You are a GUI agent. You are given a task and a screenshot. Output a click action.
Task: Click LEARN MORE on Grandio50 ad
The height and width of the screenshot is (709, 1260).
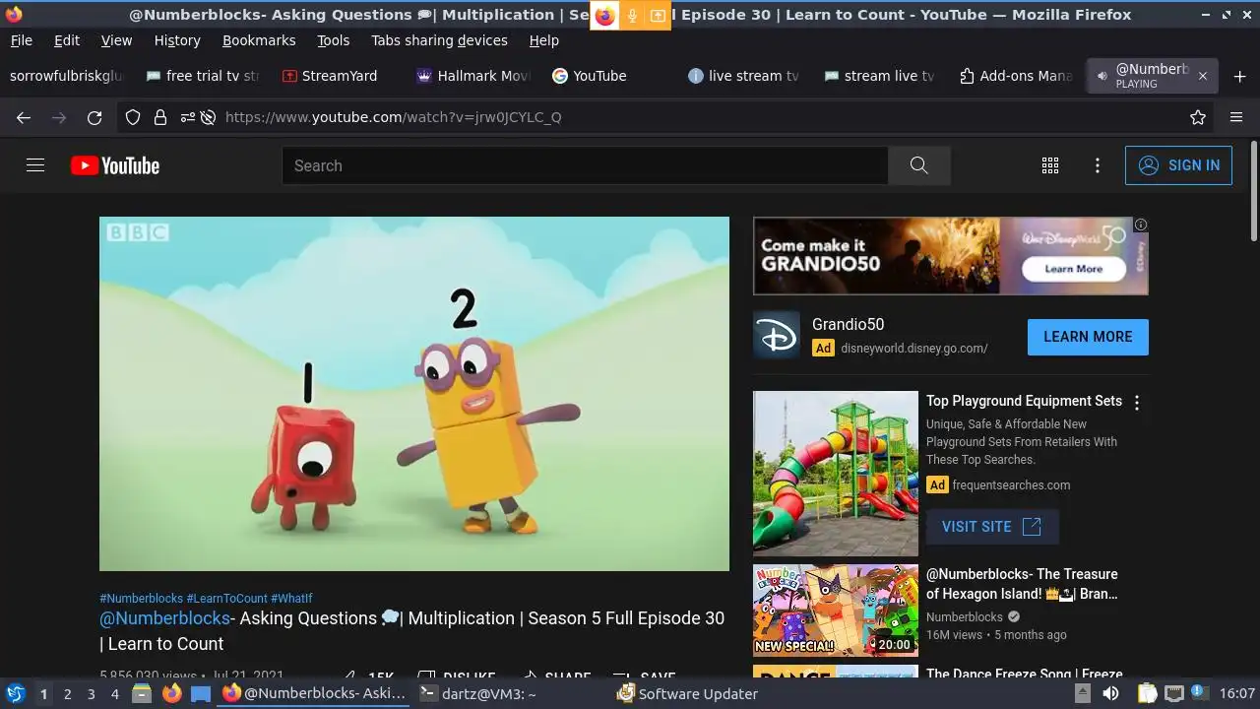coord(1088,337)
